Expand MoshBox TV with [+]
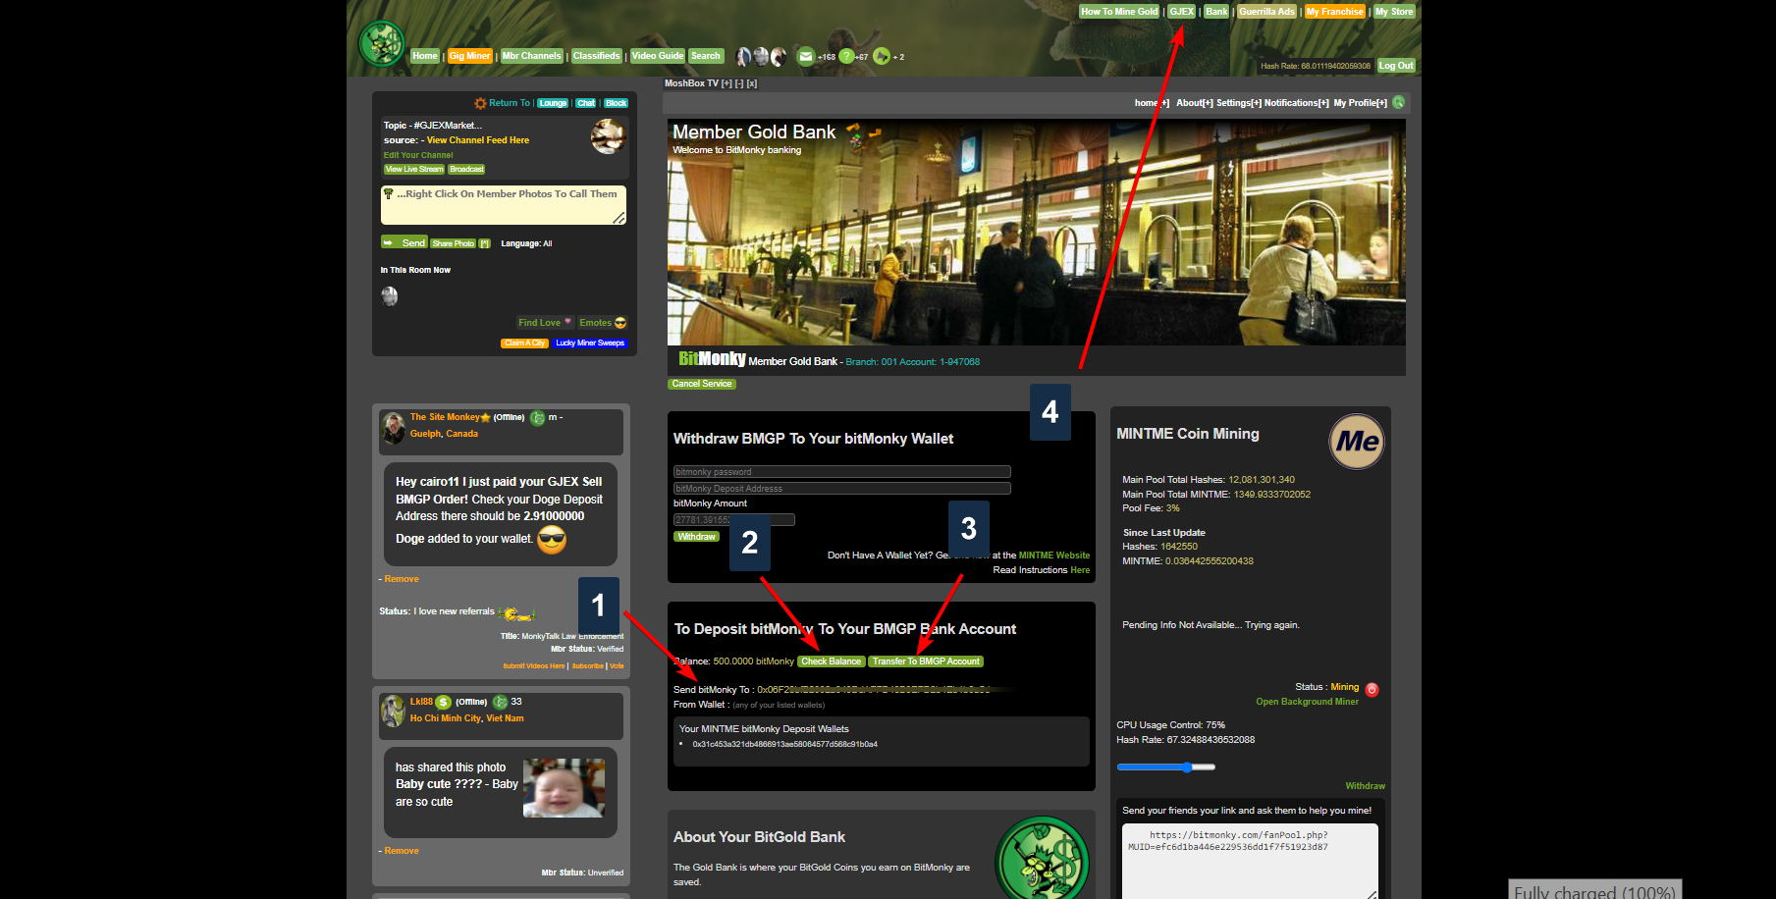Screen dimensions: 1776x899 coord(727,83)
